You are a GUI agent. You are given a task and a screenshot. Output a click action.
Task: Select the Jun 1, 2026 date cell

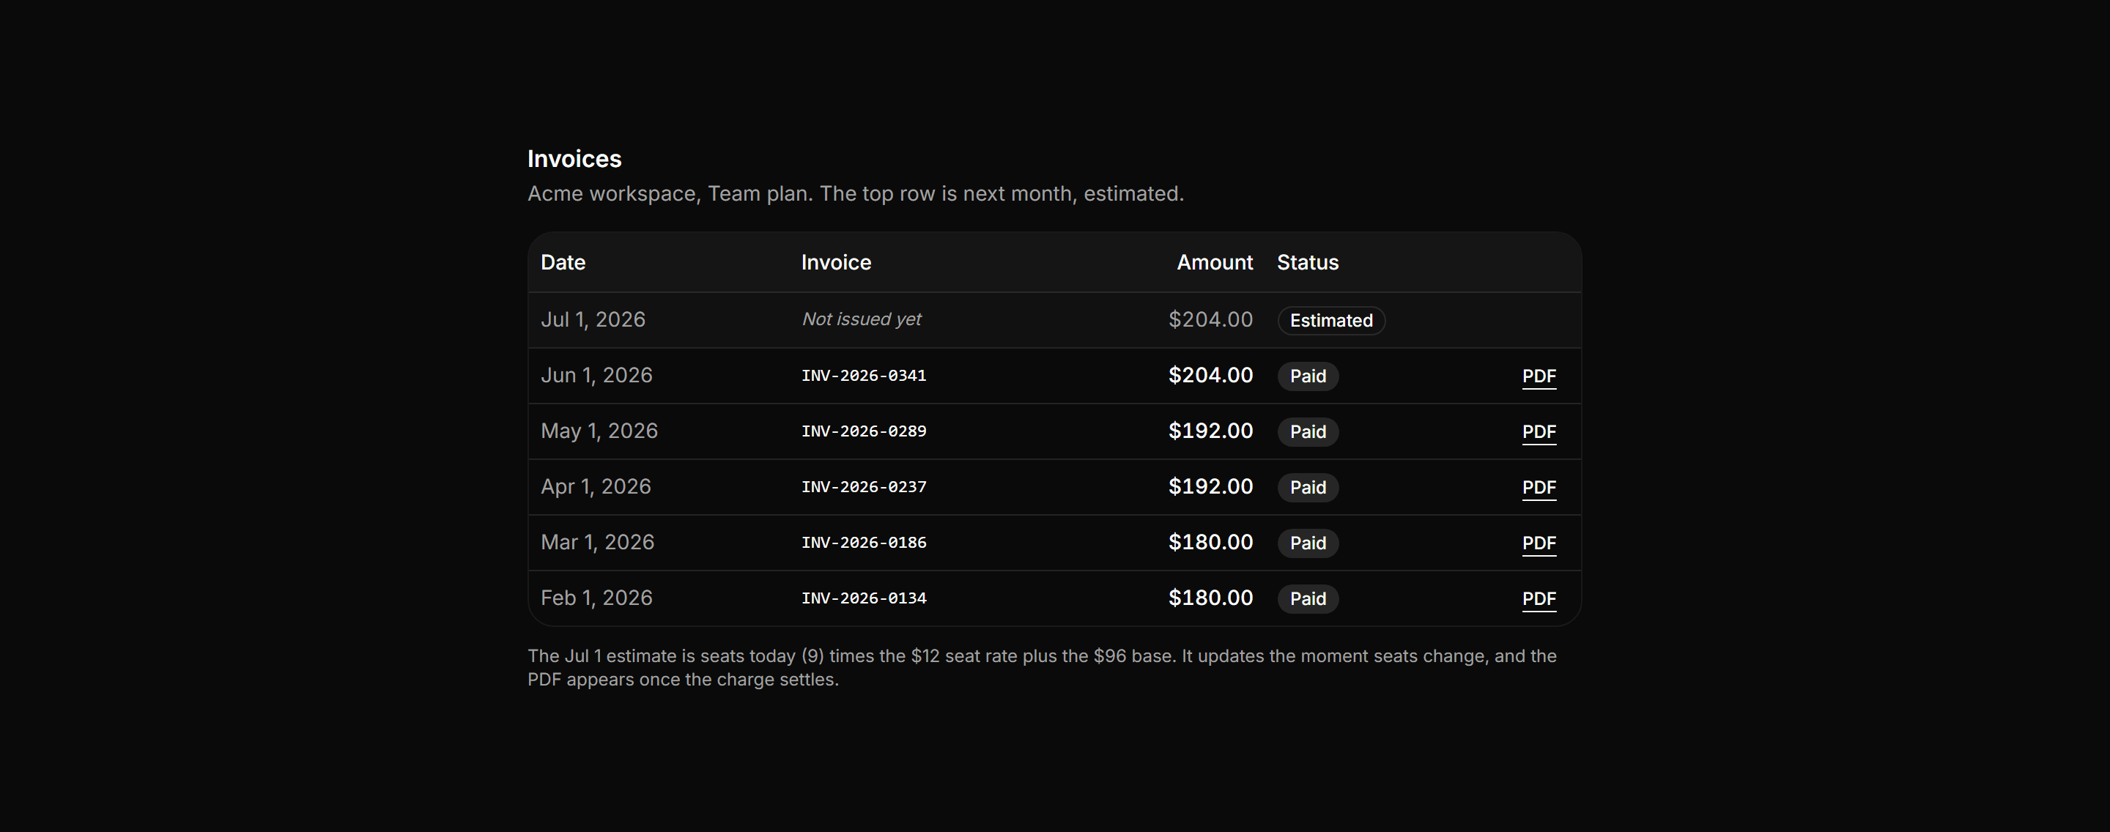tap(596, 375)
